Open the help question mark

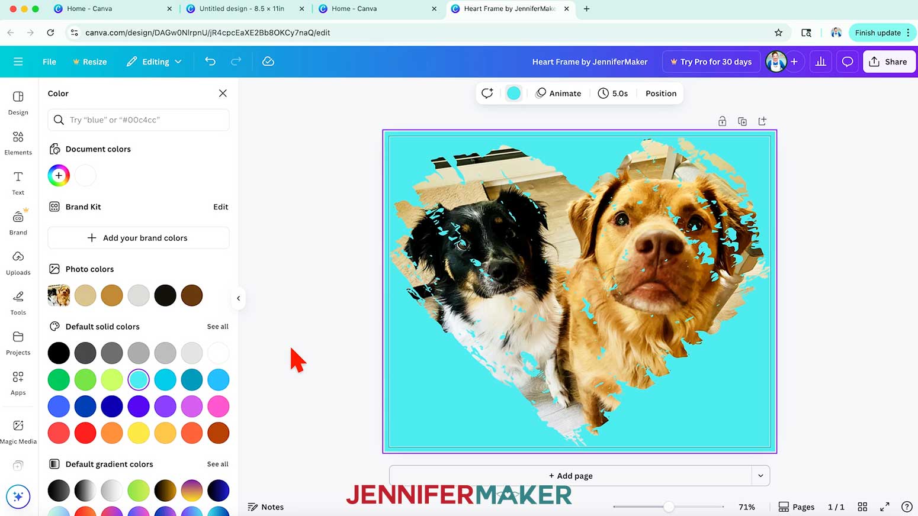[906, 507]
